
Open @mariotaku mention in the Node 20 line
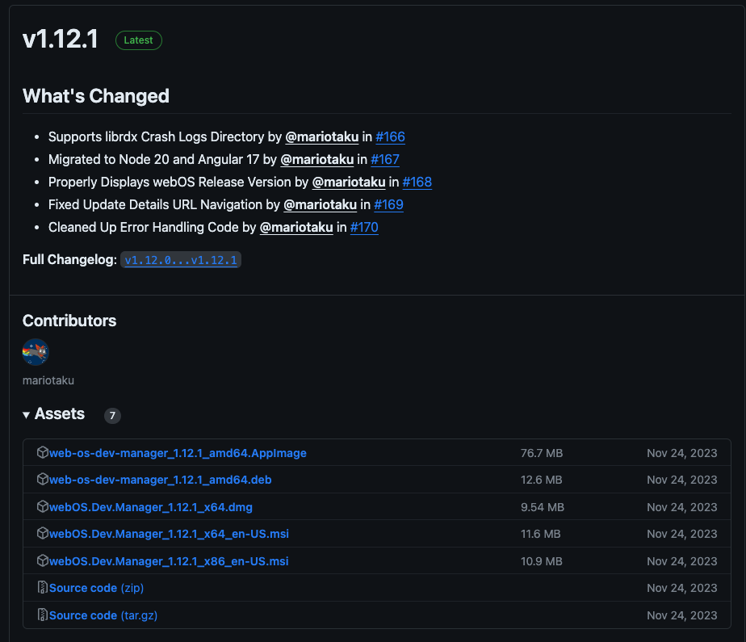pyautogui.click(x=316, y=159)
